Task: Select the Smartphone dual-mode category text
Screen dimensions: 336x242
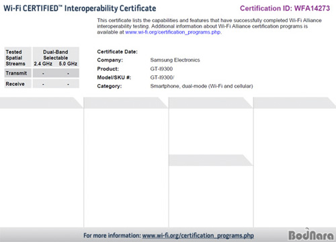Action: (202, 86)
